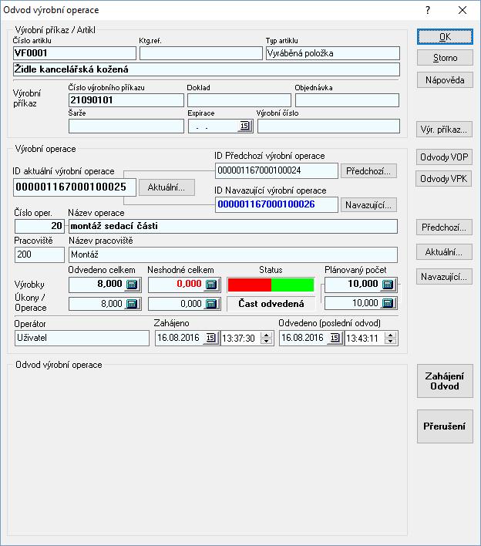Click Aktuální... in the right button column
481x546 pixels.
[x=444, y=252]
